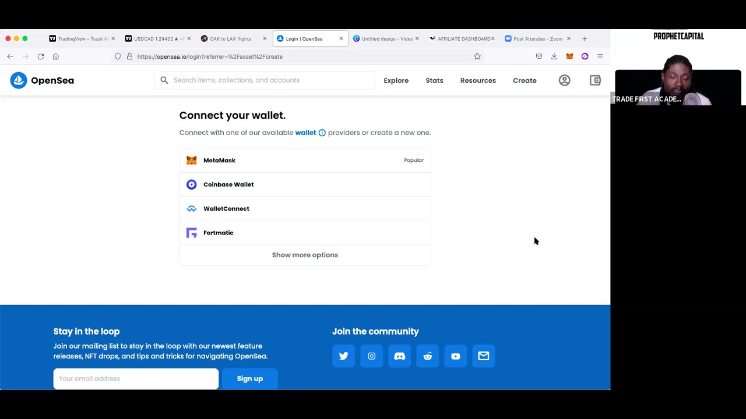
Task: Open the account profile icon
Action: coord(564,80)
